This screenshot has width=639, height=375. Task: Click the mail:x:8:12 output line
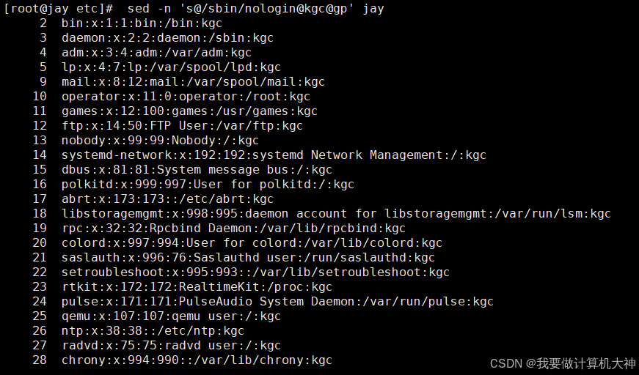tap(193, 82)
